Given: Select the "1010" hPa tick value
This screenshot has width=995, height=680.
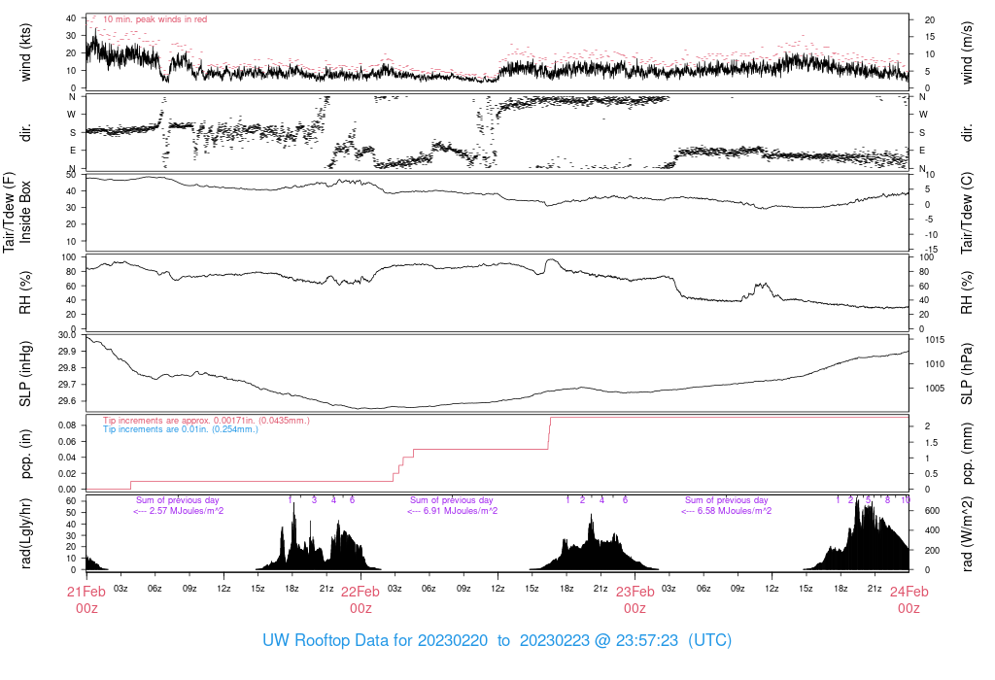Looking at the screenshot, I should pyautogui.click(x=934, y=363).
